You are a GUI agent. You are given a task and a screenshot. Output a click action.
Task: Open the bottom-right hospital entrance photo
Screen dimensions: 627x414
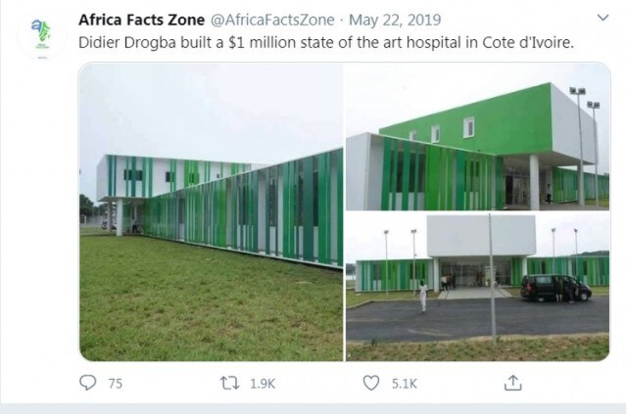click(478, 287)
